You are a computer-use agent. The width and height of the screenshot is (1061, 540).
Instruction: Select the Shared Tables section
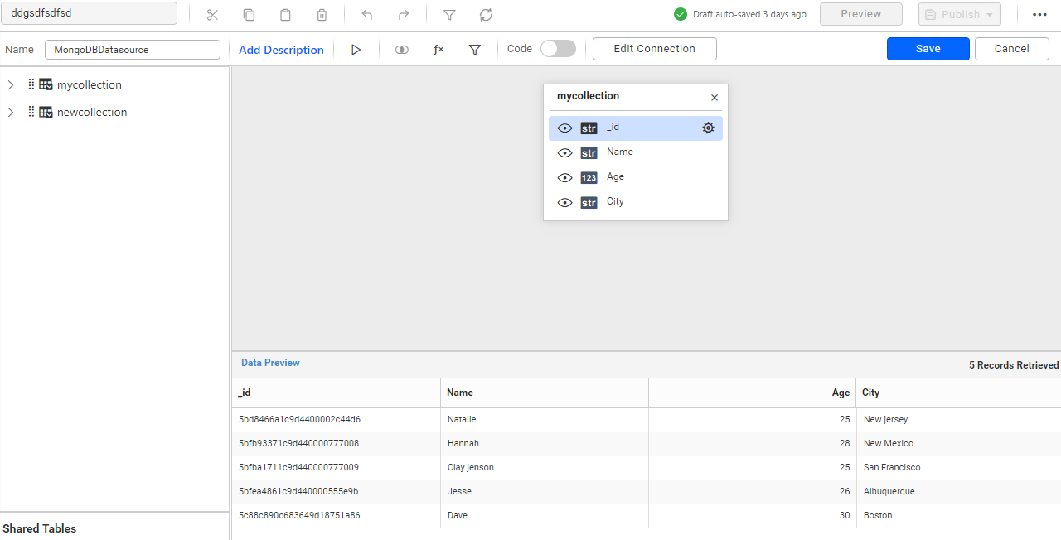point(39,528)
